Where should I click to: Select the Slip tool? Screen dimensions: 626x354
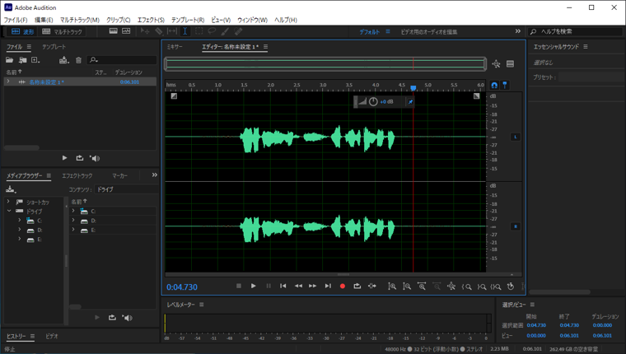click(172, 31)
